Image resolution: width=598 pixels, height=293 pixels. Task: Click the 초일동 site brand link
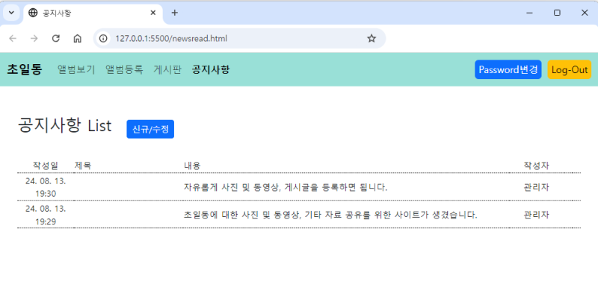[x=25, y=69]
